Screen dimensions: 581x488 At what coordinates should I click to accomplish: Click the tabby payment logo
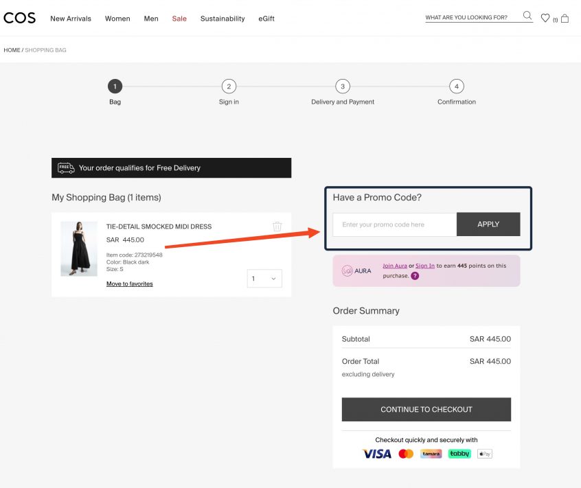[459, 454]
